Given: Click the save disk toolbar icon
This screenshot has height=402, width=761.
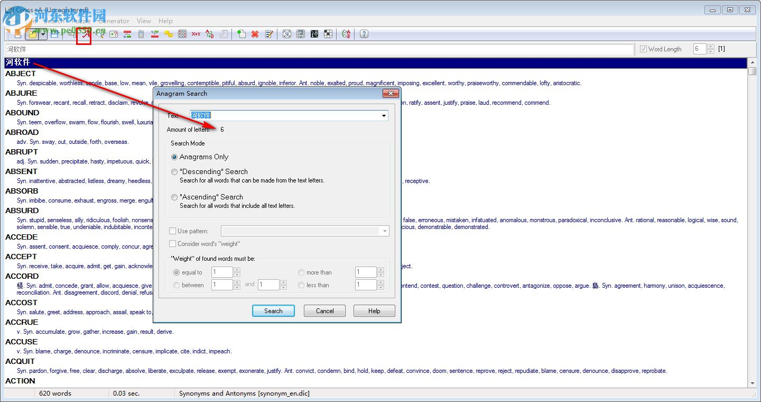Looking at the screenshot, I should click(x=54, y=34).
